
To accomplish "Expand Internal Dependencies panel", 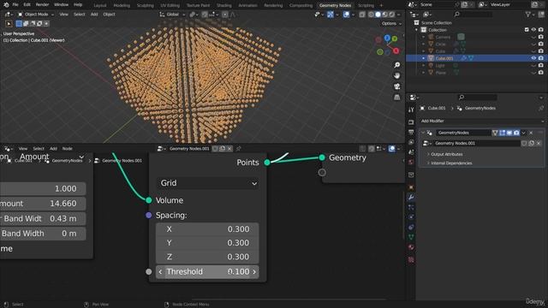I will [x=451, y=163].
